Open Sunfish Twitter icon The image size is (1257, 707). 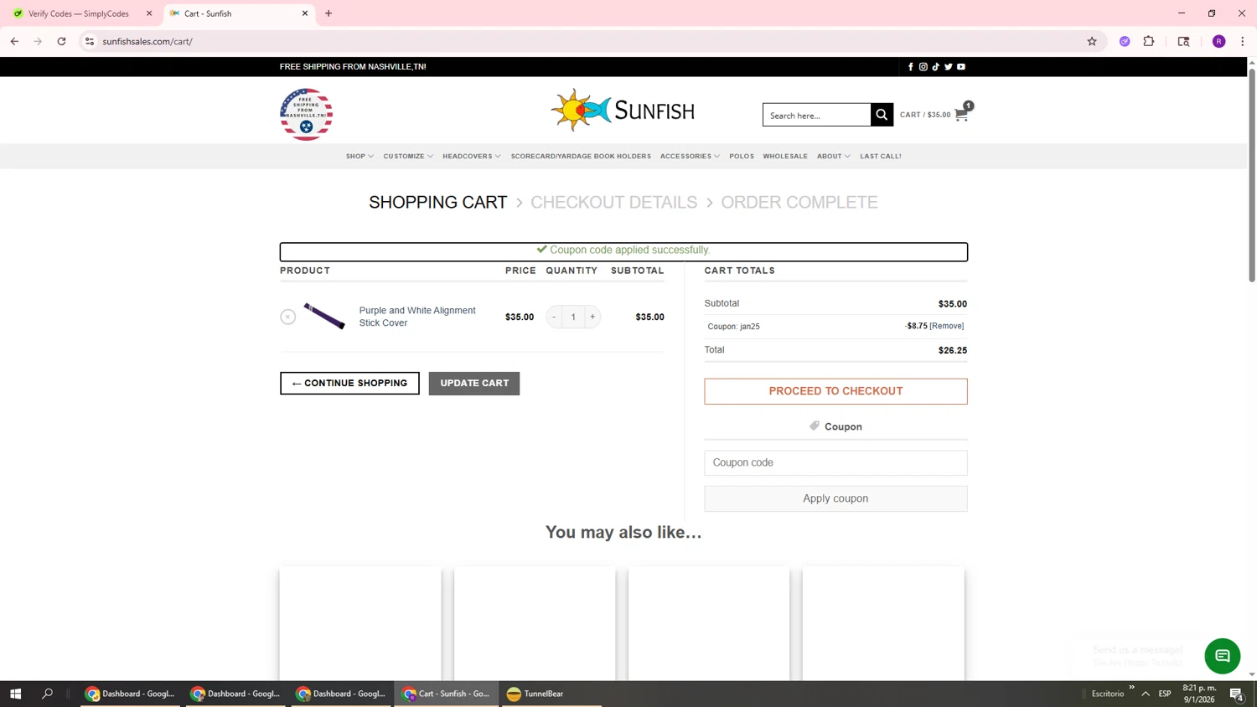pos(949,67)
